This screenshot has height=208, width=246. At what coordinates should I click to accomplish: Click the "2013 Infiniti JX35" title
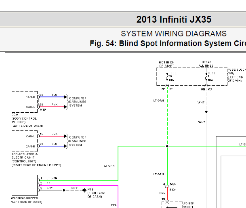click(x=174, y=19)
